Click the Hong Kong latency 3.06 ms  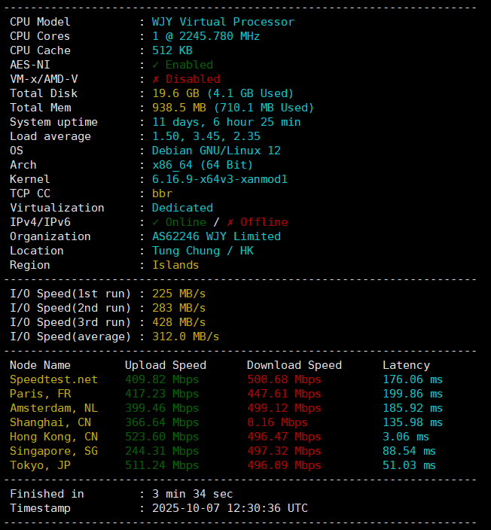coord(405,437)
